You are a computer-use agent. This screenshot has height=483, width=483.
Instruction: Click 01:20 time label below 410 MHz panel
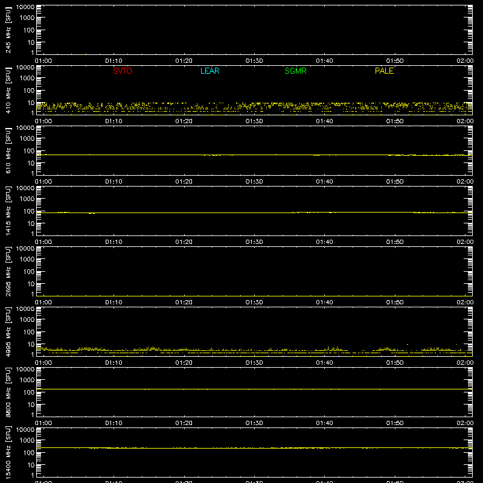click(184, 121)
